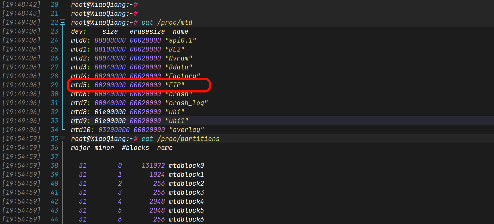Click the red-highlighted mtd5 "FIP" row

pos(139,85)
